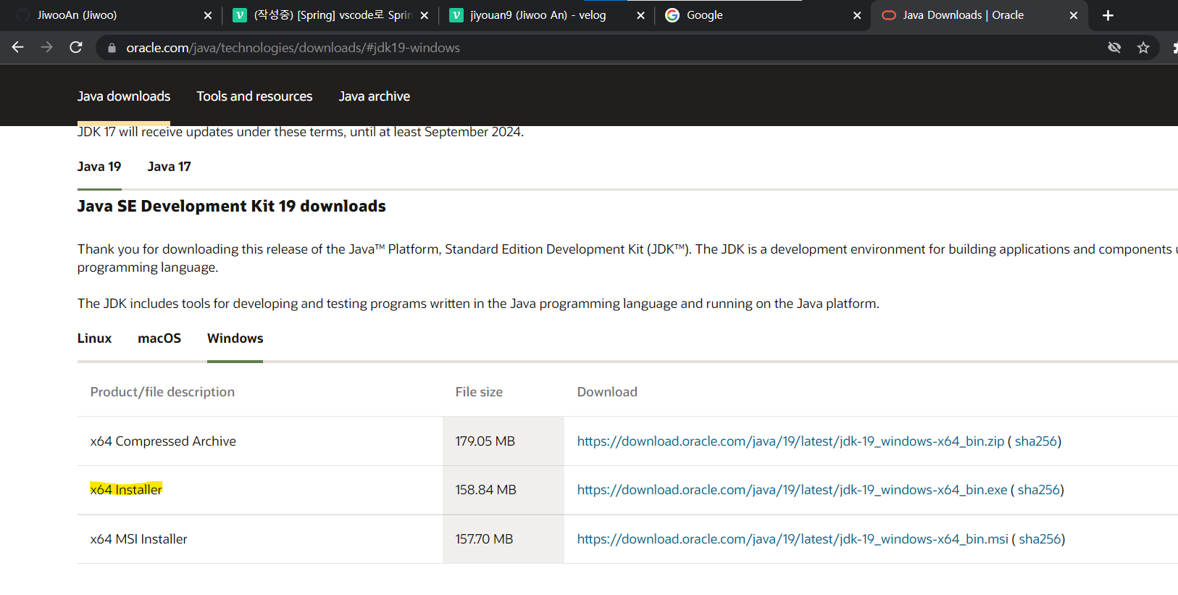This screenshot has height=595, width=1178.
Task: Open a new tab with the plus button
Action: [x=1108, y=15]
